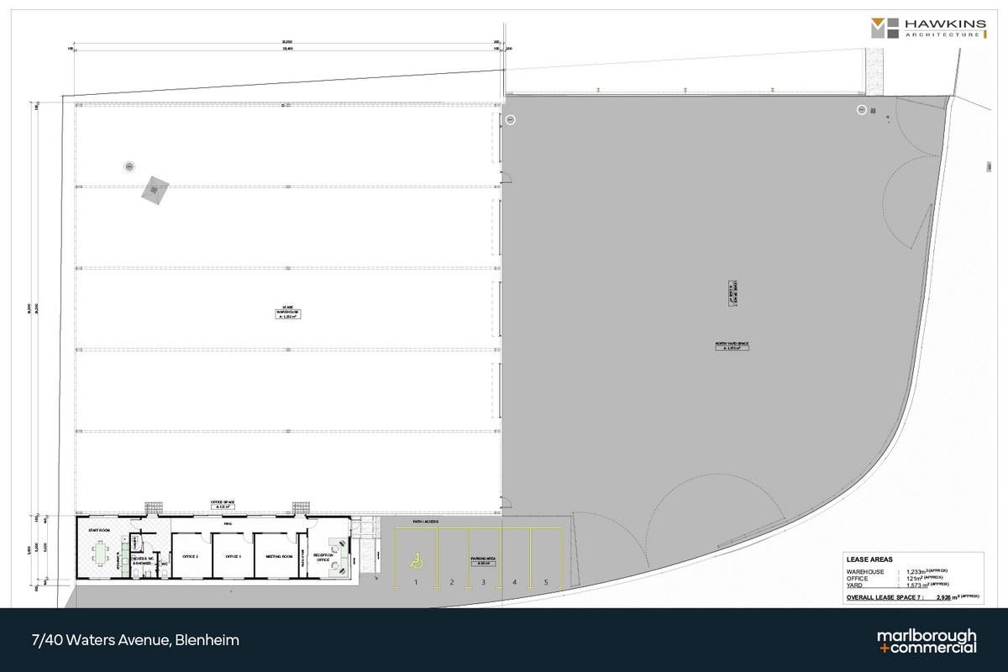The width and height of the screenshot is (1008, 672).
Task: Click the yellow accessible parking symbol
Action: (415, 558)
